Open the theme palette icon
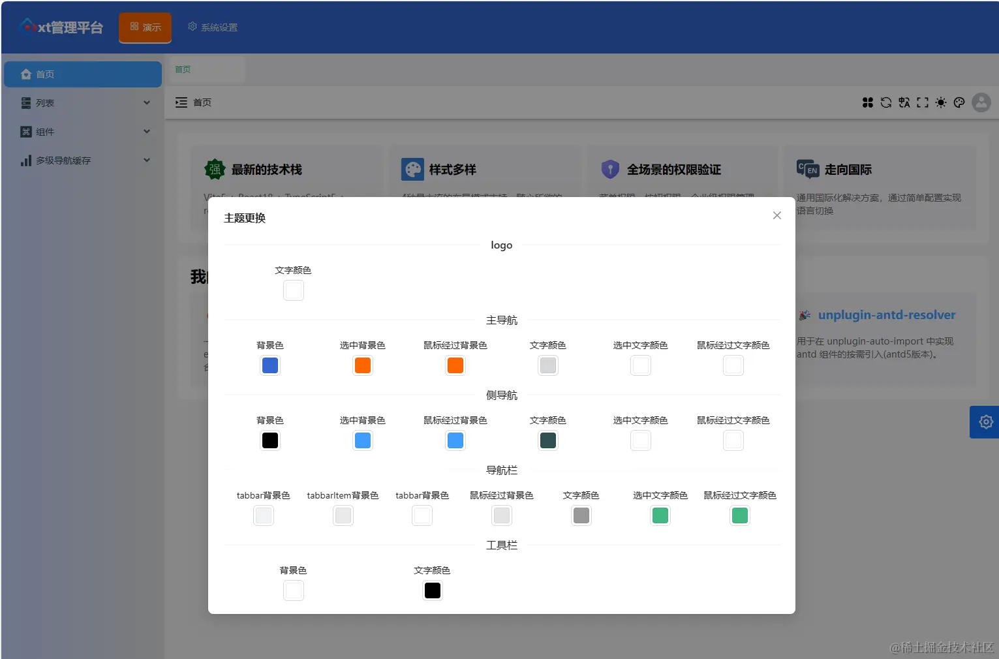 tap(959, 102)
